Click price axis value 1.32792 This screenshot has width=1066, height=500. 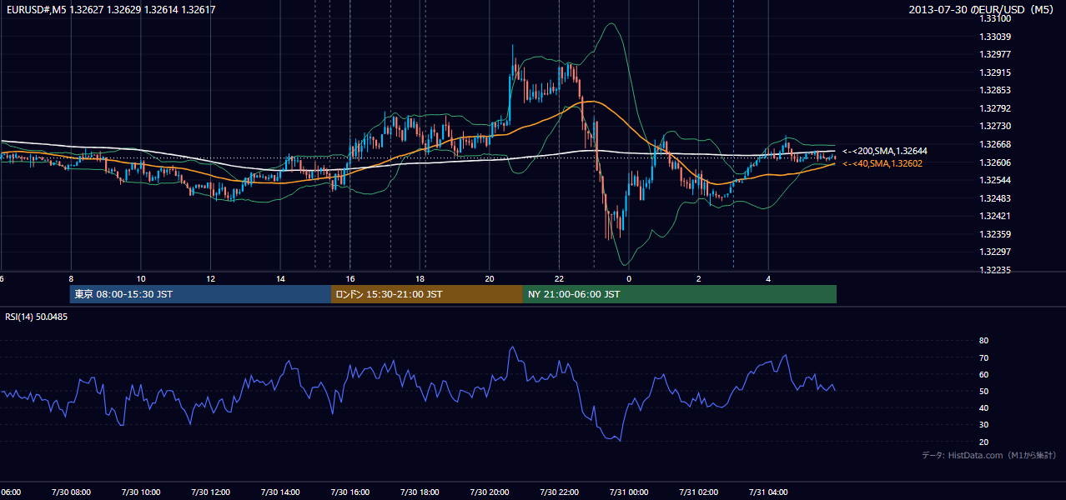point(995,108)
